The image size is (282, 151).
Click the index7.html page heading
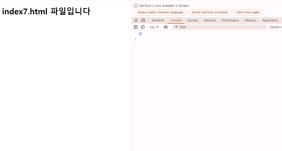coord(46,11)
